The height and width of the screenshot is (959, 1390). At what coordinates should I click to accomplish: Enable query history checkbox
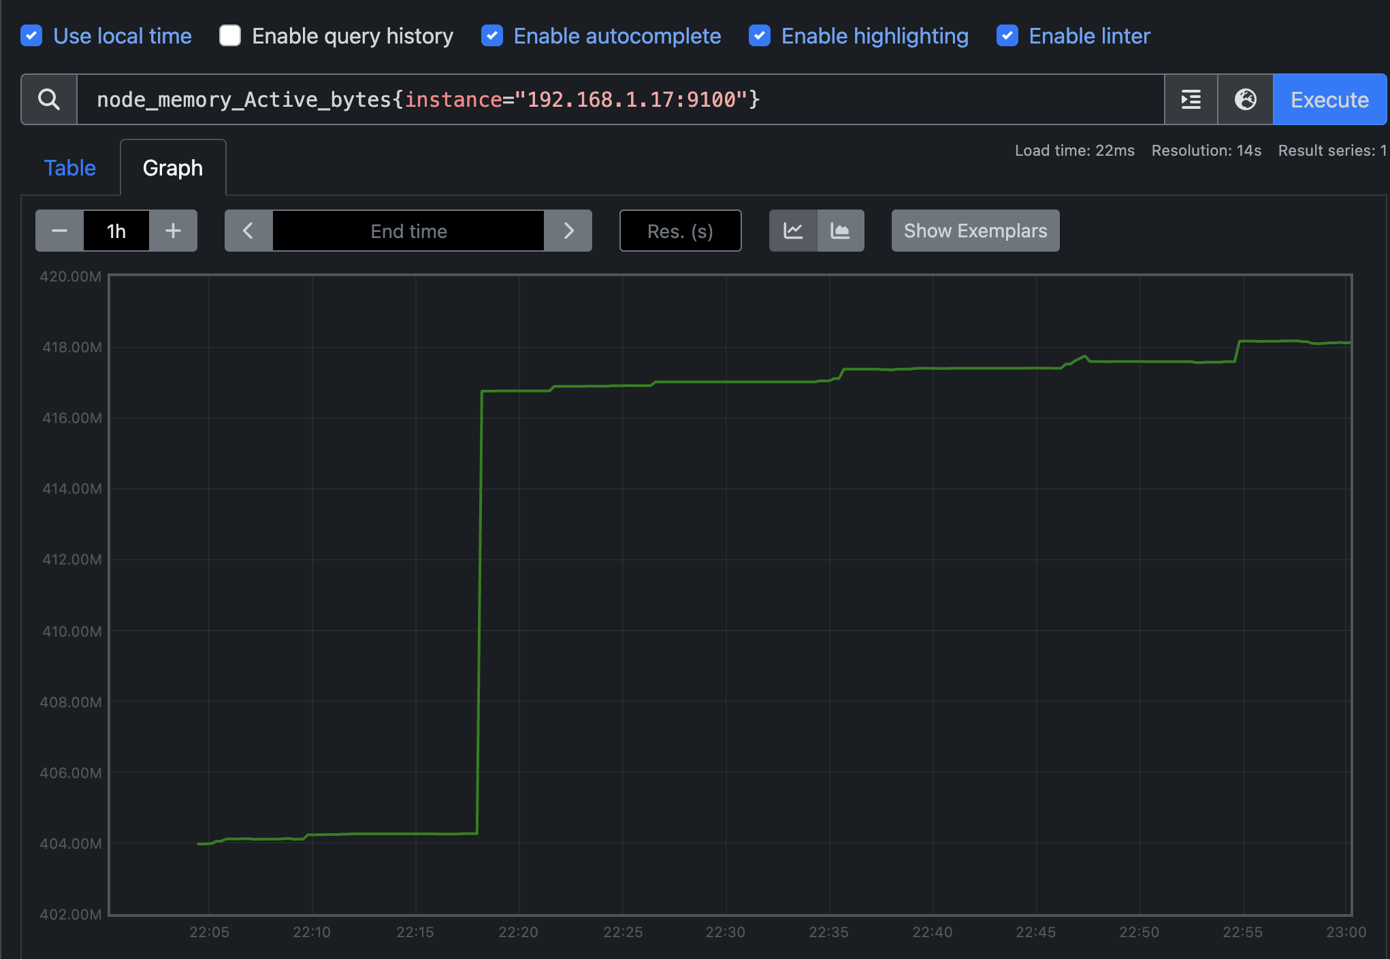[230, 36]
